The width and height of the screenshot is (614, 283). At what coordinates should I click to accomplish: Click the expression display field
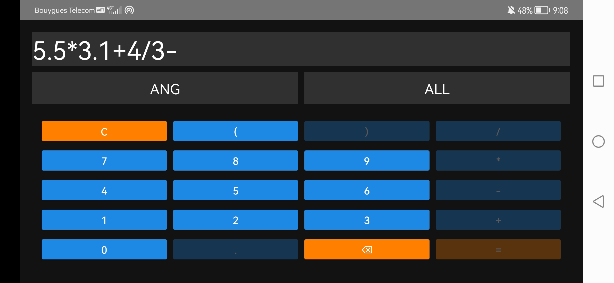tap(301, 49)
